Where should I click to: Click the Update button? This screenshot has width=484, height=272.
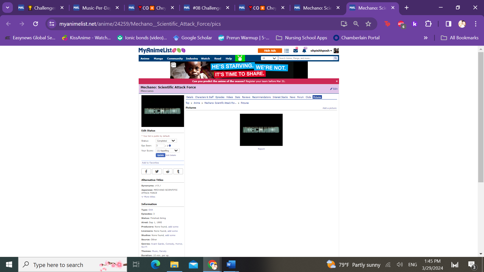(160, 155)
